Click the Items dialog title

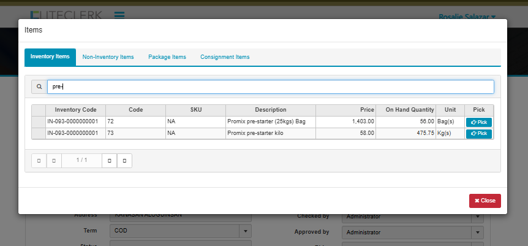click(x=33, y=30)
